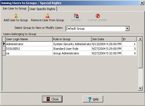Click the scroll down arrow of the grid
The height and width of the screenshot is (106, 145).
click(x=140, y=88)
